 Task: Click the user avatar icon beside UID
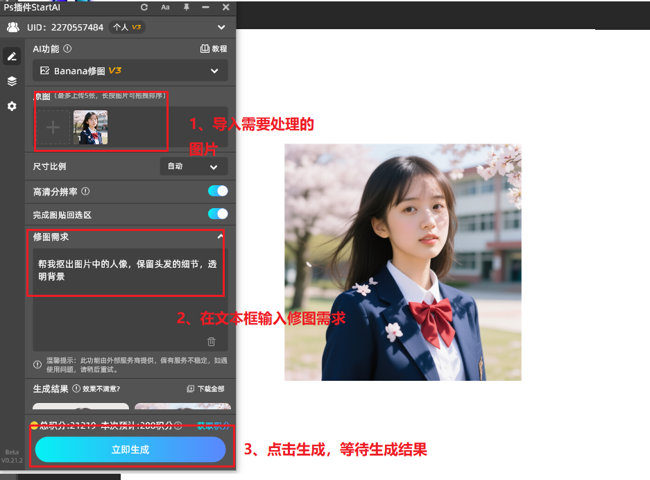12,27
